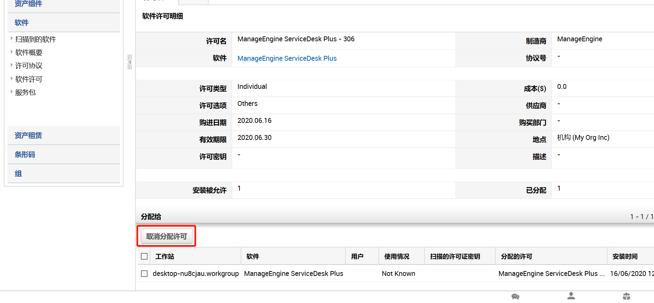Go to 软件许可 in sidebar
Viewport: 654px width, 303px height.
29,79
